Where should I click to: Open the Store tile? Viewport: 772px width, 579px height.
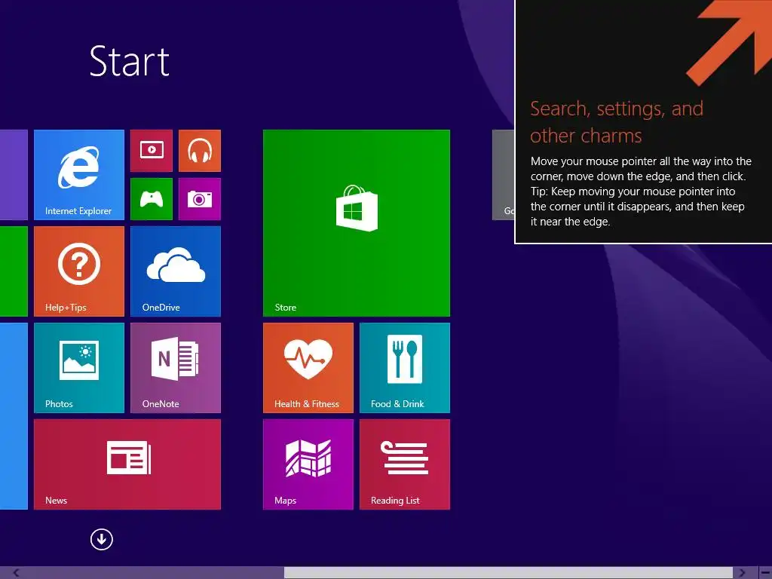point(357,223)
